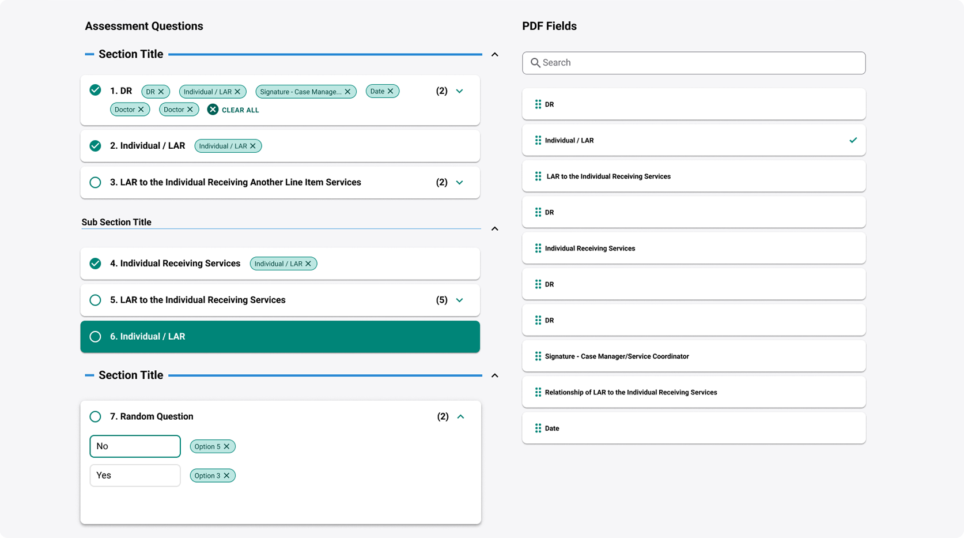Remove the Signature - Case Manager tag
The width and height of the screenshot is (964, 538).
click(347, 92)
